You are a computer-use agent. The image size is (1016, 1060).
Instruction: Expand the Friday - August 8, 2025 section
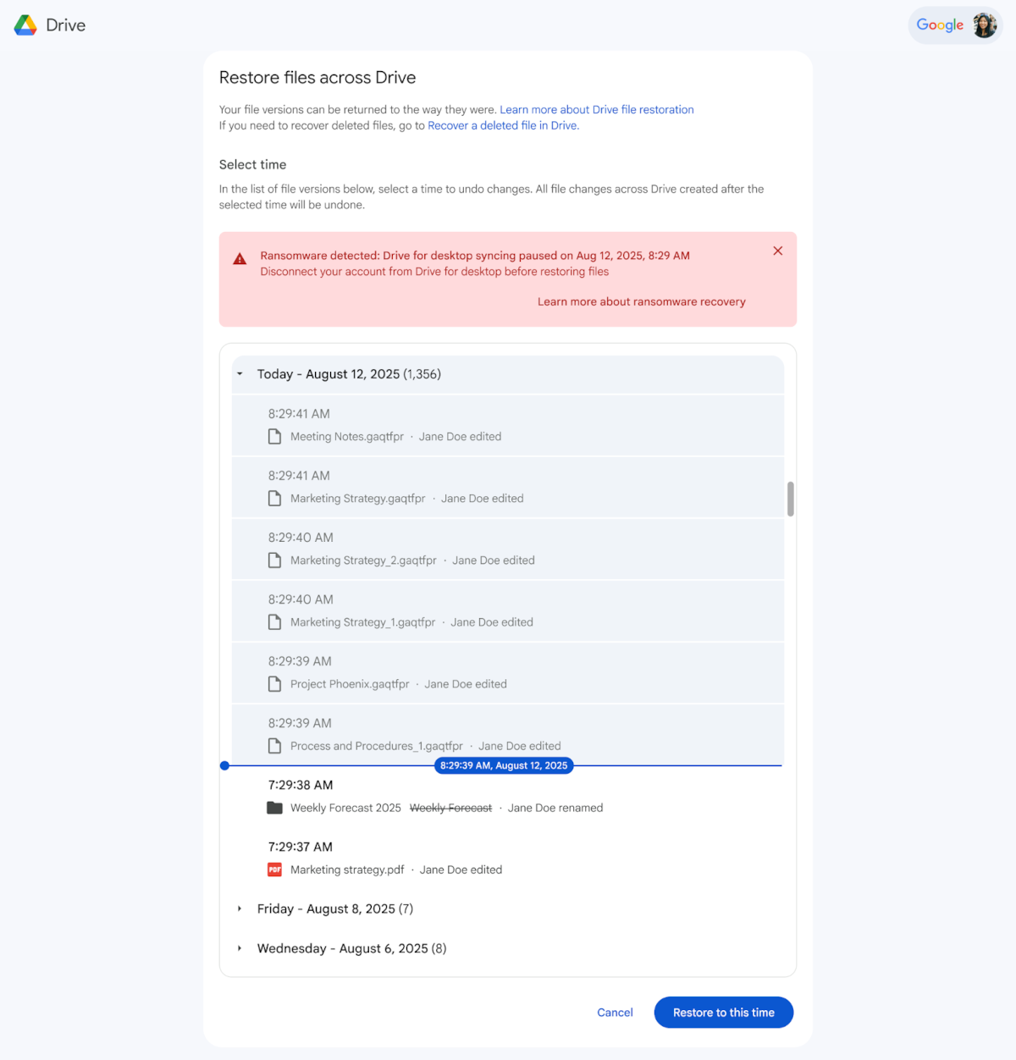pos(240,908)
